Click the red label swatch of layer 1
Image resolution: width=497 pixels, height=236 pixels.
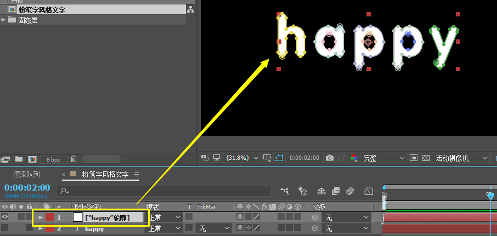tap(49, 217)
